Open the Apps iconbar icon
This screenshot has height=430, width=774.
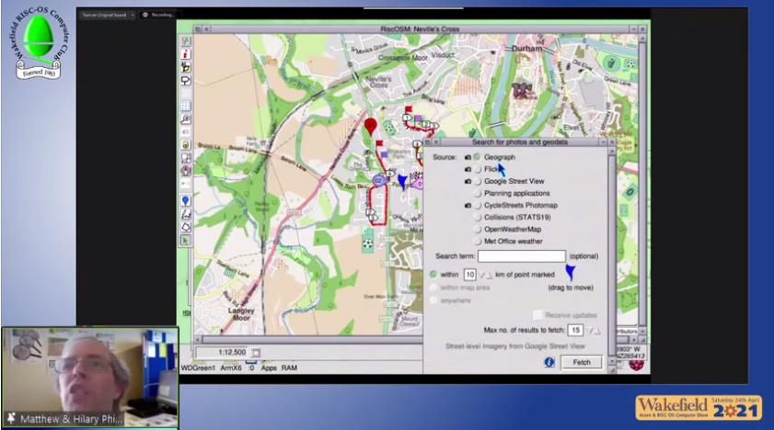(x=269, y=368)
